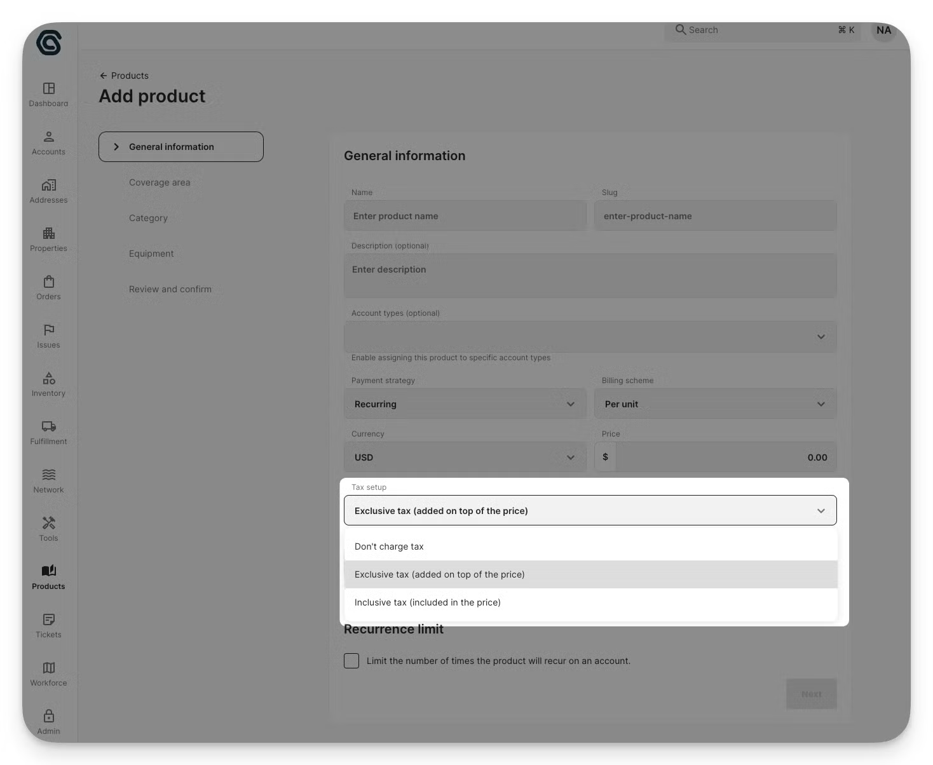Click the Search box in header
933x765 pixels.
763,30
